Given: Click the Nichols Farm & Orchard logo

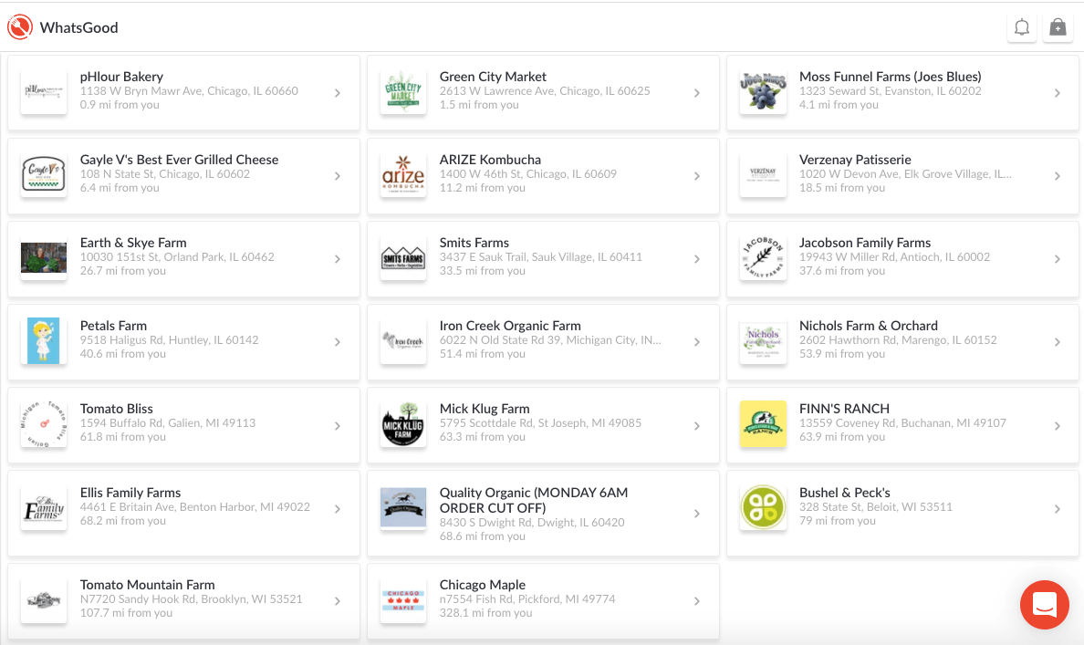Looking at the screenshot, I should (x=763, y=341).
